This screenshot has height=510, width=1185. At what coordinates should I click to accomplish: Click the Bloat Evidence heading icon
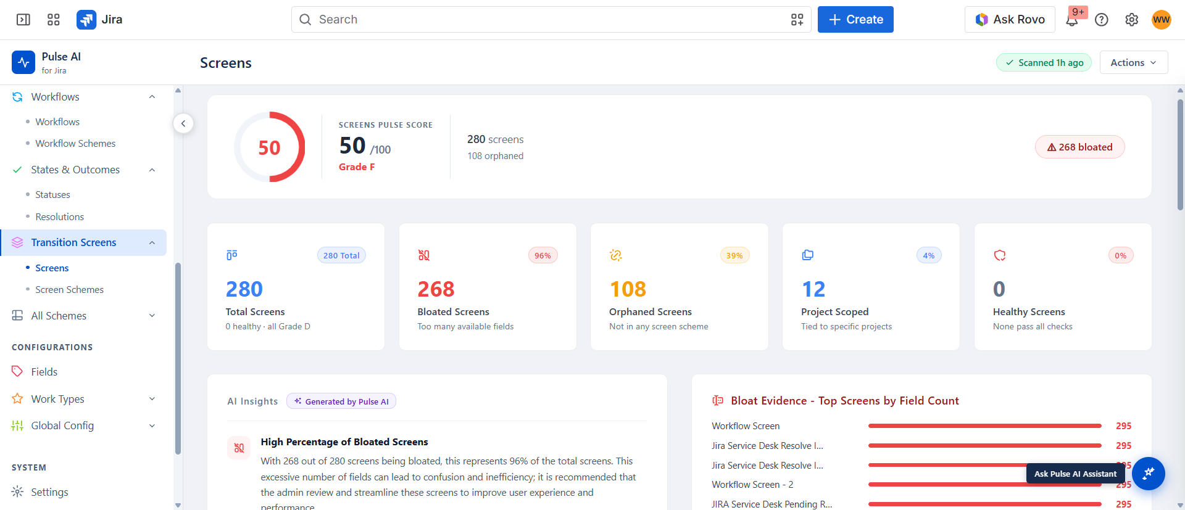click(718, 401)
